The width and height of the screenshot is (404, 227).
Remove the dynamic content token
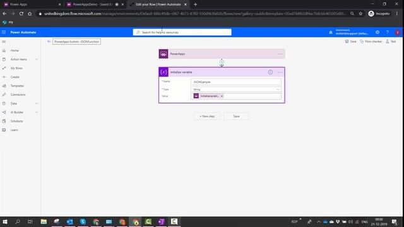pos(222,96)
